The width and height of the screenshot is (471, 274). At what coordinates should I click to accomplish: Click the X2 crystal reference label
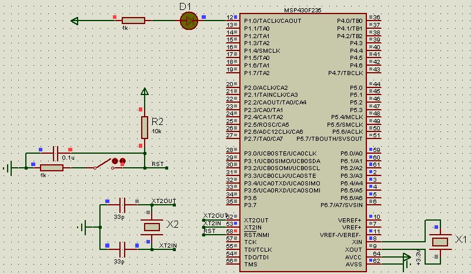click(x=172, y=224)
